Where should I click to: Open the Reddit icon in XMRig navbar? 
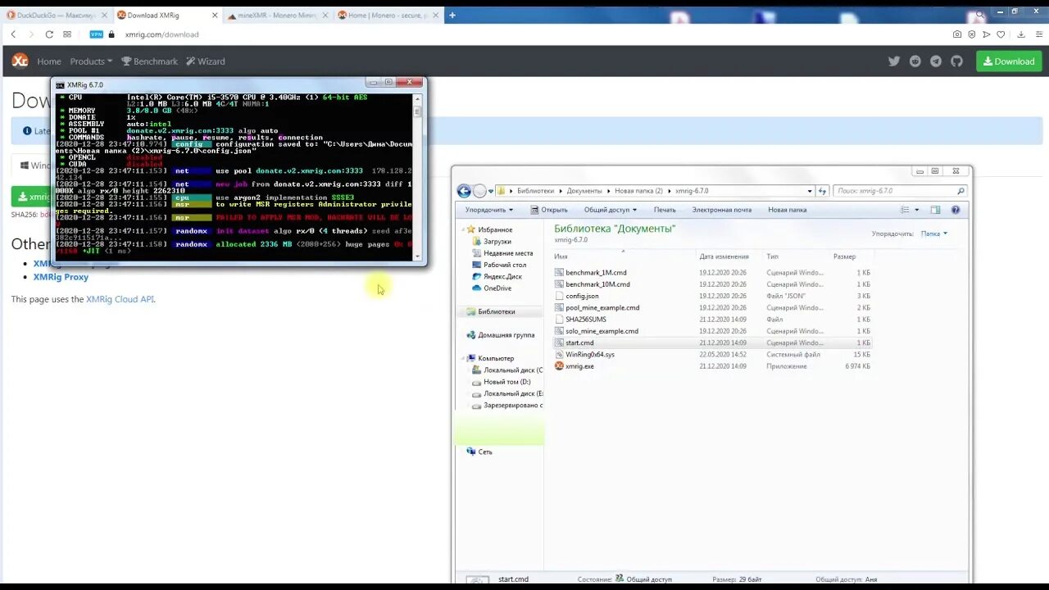point(915,61)
